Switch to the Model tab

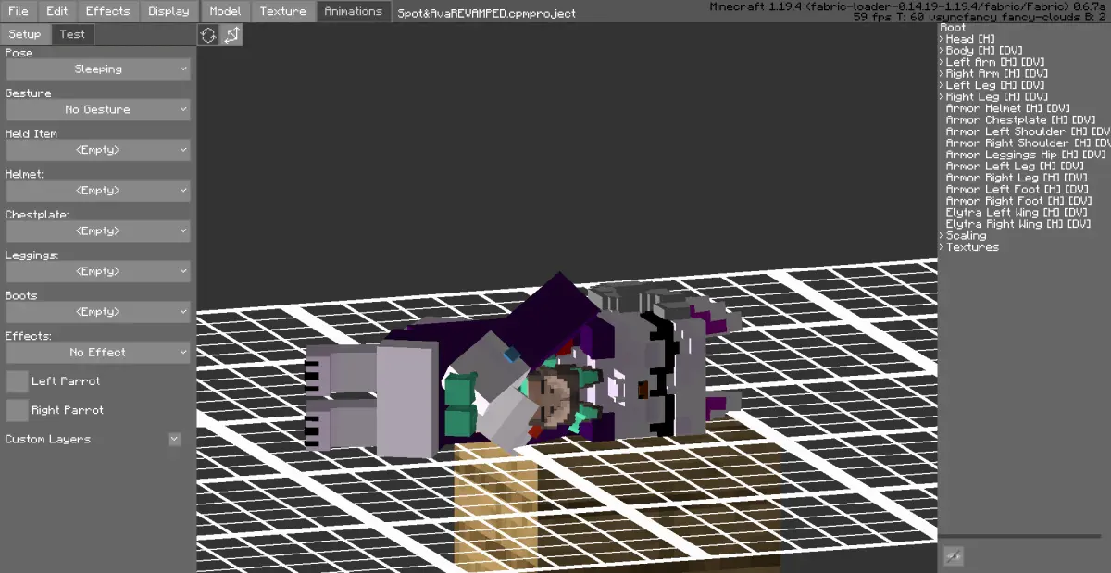[225, 11]
